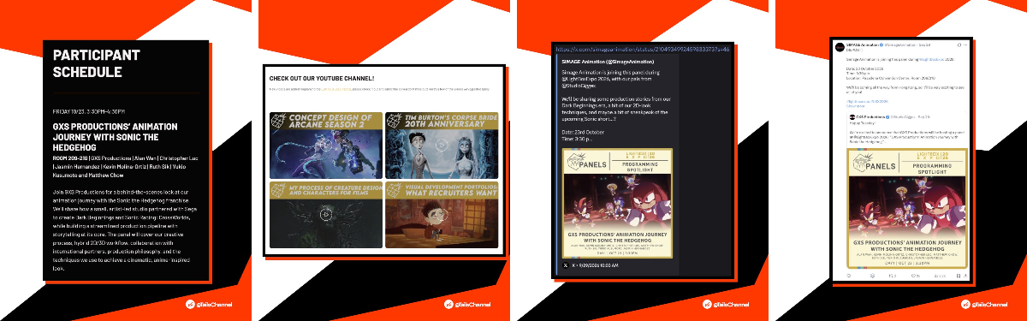Click the 'PARTICIPANT SCHEDULE' title
The height and width of the screenshot is (321, 1027).
(x=97, y=63)
